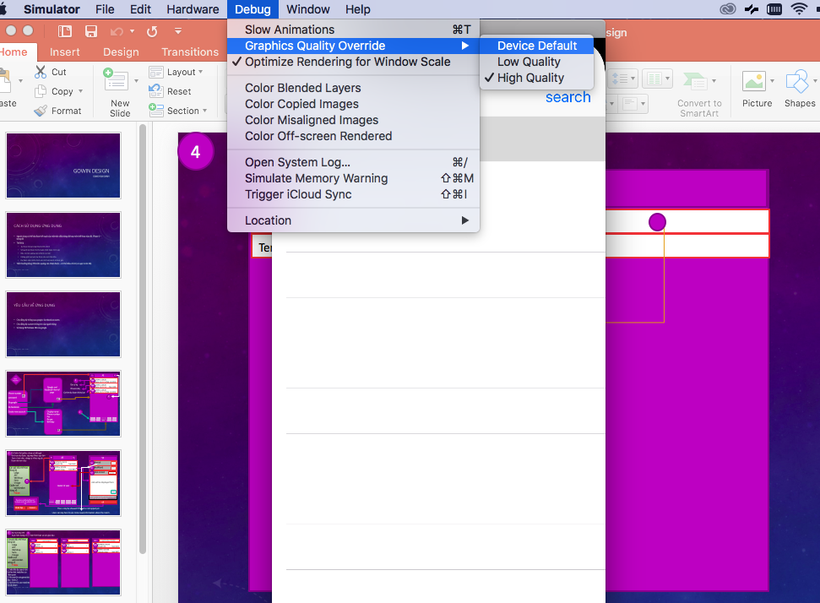Switch to the Design ribbon tab
Screen dimensions: 820x603
click(x=121, y=52)
